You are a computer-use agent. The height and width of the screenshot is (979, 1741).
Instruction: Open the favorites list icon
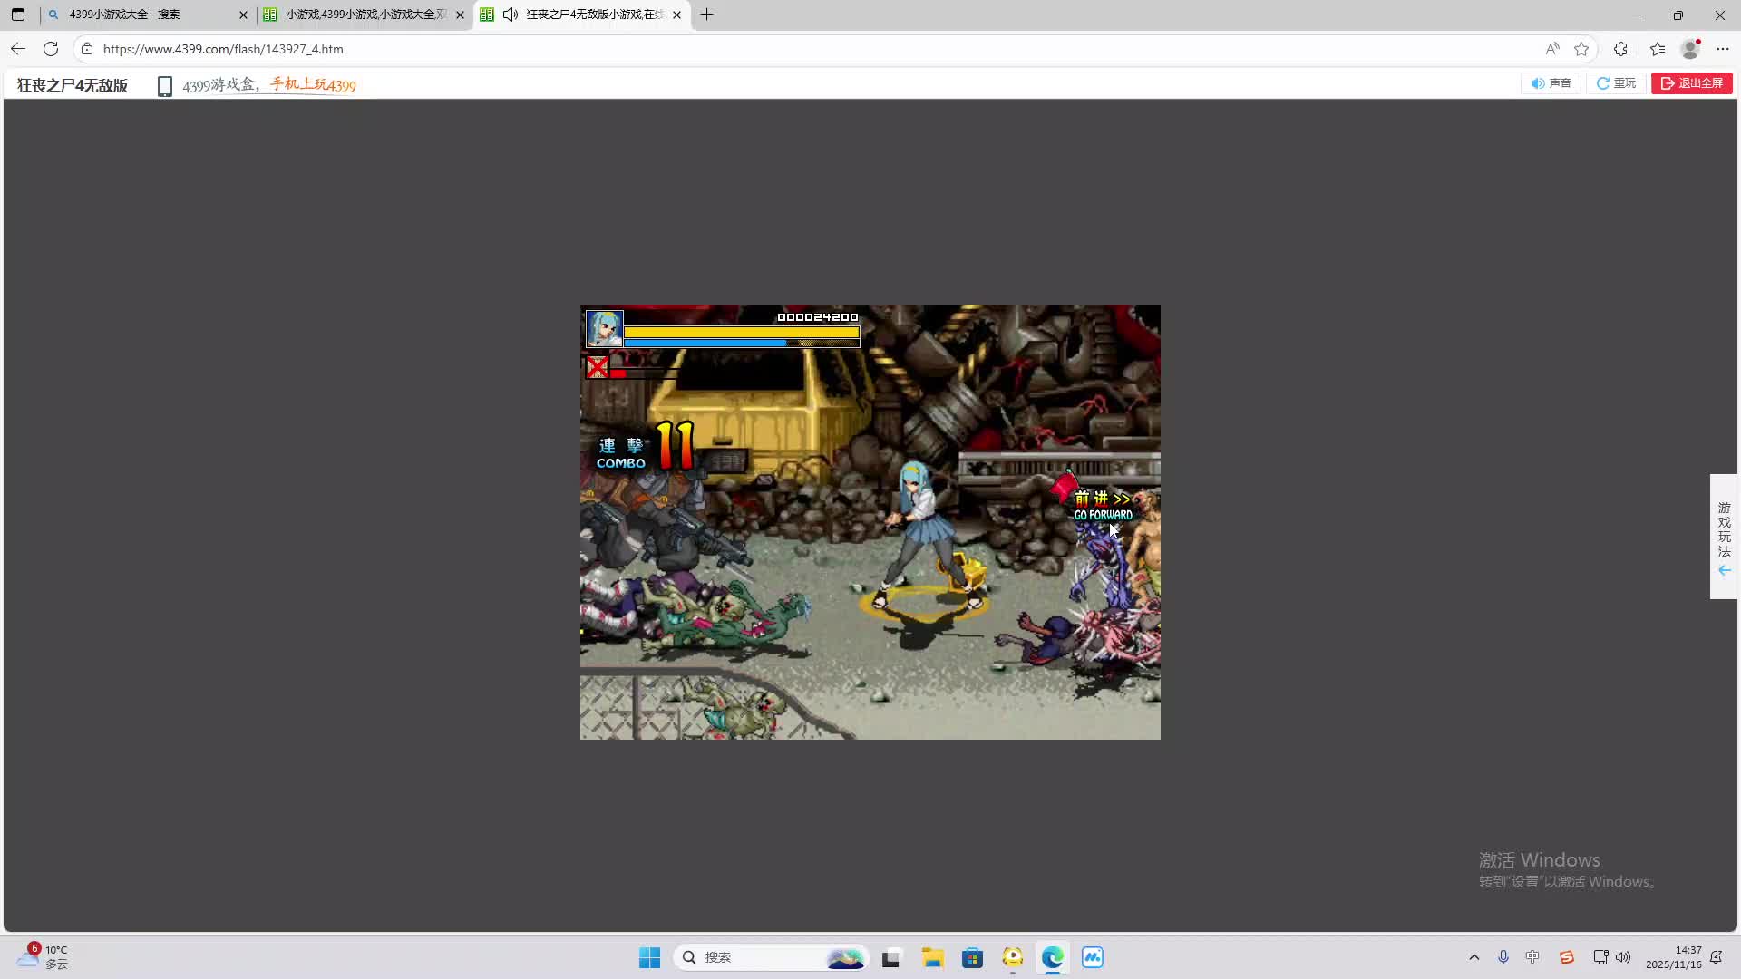click(1658, 49)
